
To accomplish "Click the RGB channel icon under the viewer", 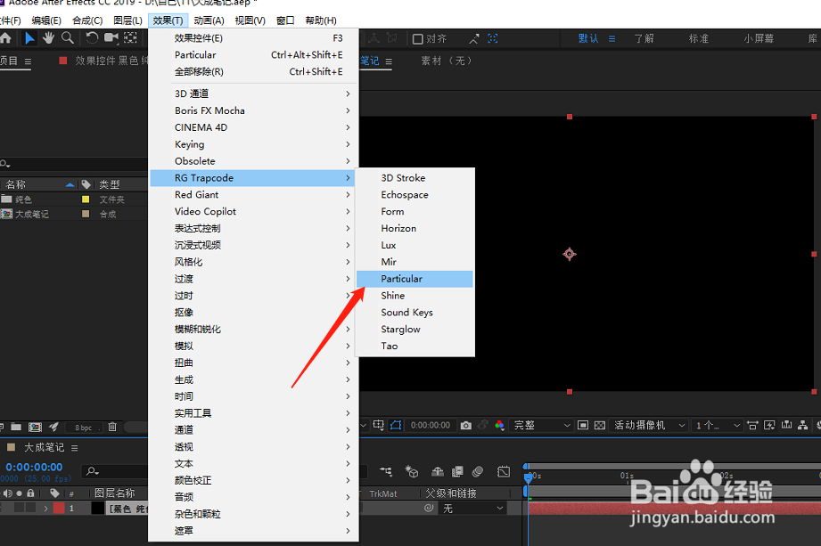I will click(499, 425).
